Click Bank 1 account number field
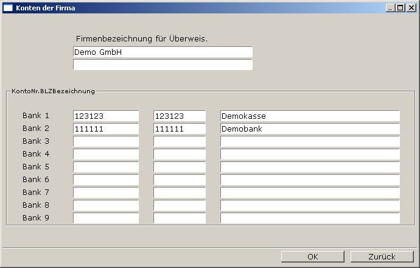Viewport: 420px width, 268px height. coord(106,116)
